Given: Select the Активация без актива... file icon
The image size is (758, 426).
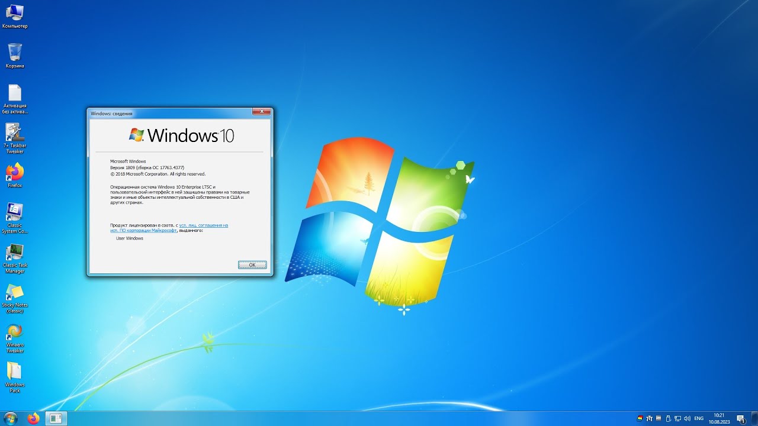Looking at the screenshot, I should click(x=15, y=99).
